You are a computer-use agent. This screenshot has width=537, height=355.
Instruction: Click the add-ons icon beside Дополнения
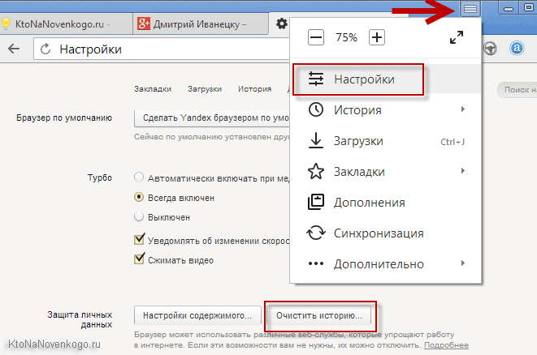(x=316, y=202)
